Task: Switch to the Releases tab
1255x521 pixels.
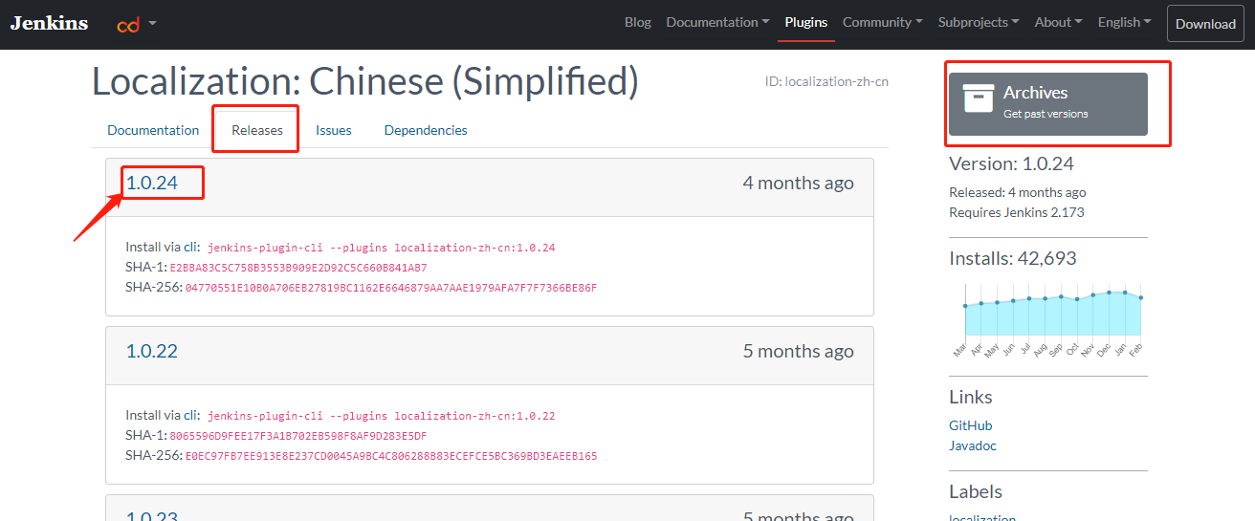Action: click(257, 130)
